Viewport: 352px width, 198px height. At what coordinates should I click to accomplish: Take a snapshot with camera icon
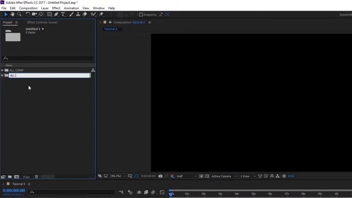[160, 176]
